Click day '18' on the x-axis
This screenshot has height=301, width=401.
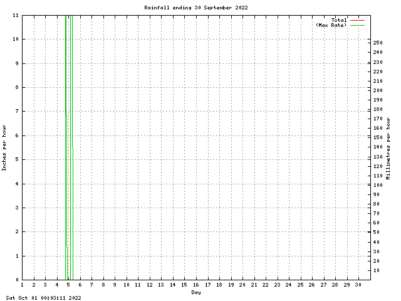(x=219, y=285)
